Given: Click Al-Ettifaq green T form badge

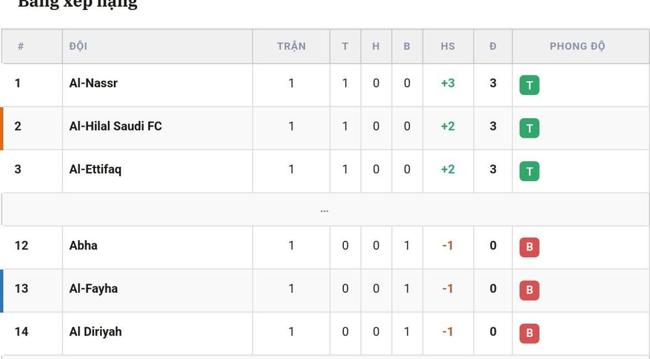Looking at the screenshot, I should click(529, 171).
